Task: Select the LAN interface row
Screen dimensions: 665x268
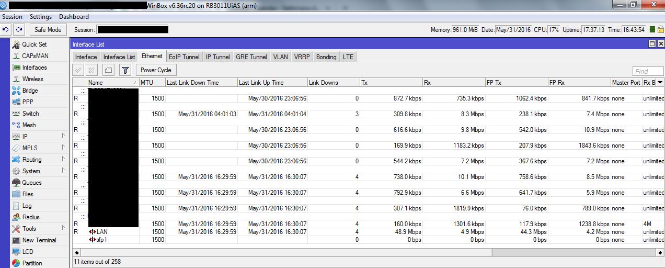Action: [368, 232]
